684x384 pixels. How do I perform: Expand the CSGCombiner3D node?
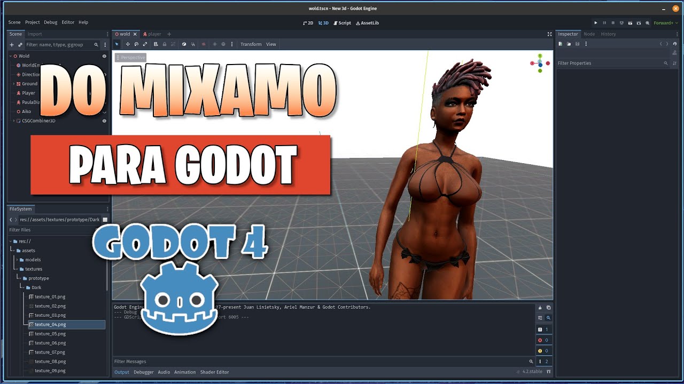click(x=14, y=121)
